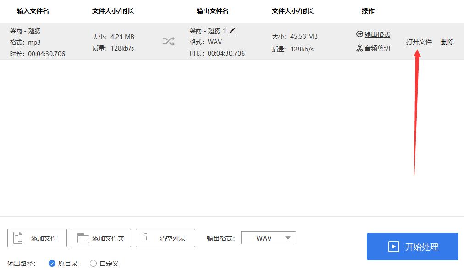Click the pencil icon to rename output file
Image resolution: width=464 pixels, height=270 pixels.
coord(232,31)
